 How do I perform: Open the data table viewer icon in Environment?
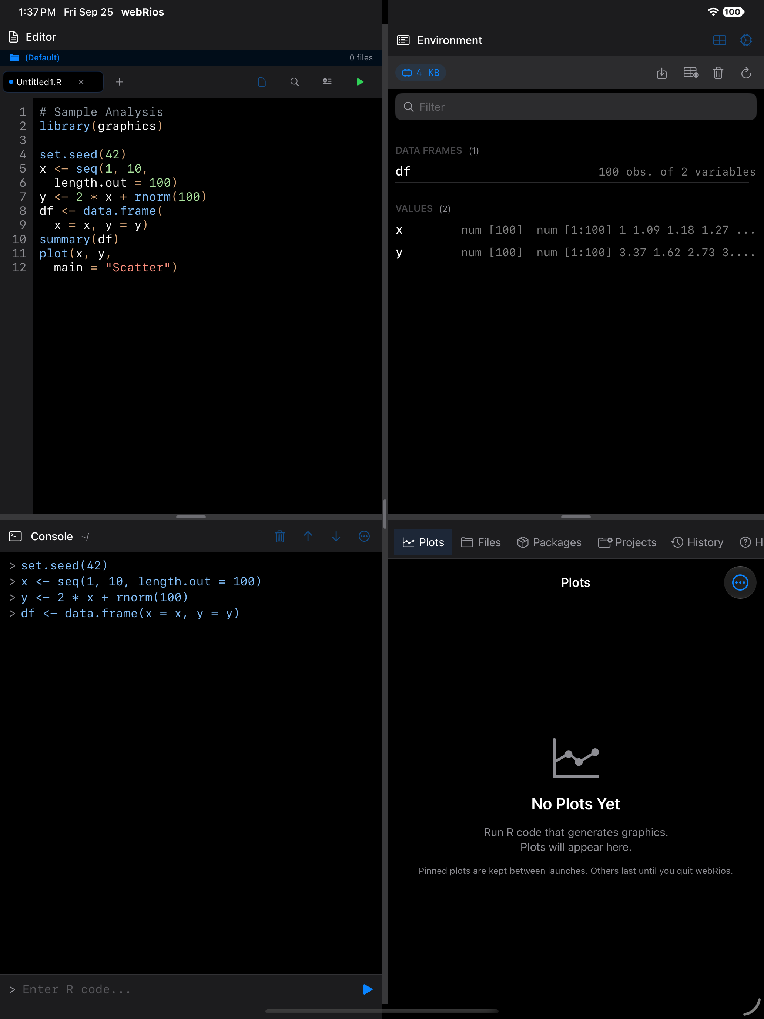point(691,73)
